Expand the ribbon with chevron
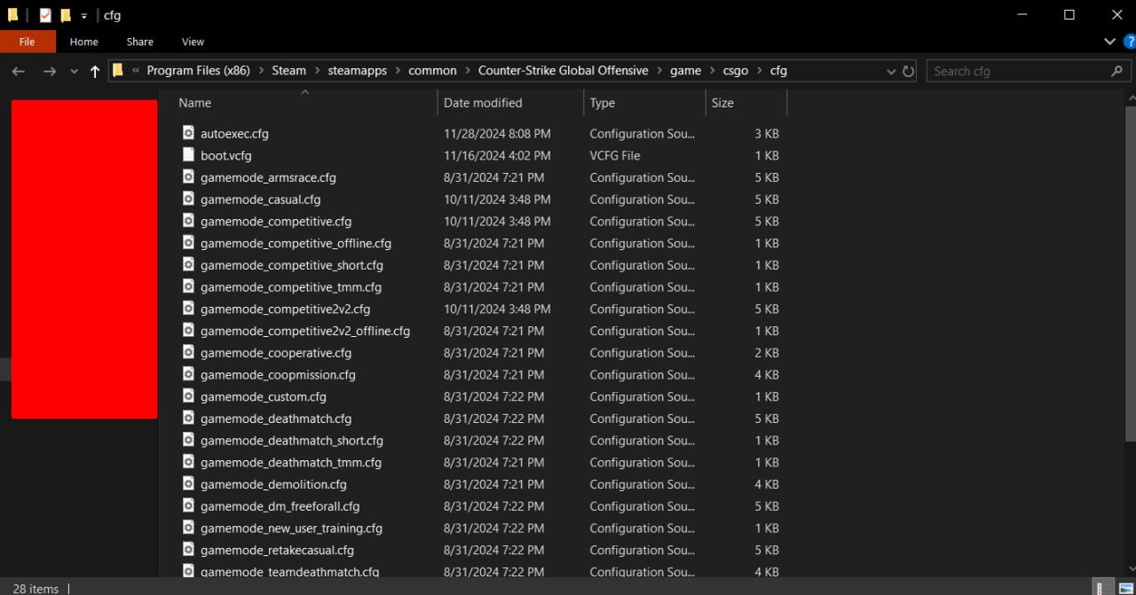The width and height of the screenshot is (1136, 595). pyautogui.click(x=1109, y=42)
